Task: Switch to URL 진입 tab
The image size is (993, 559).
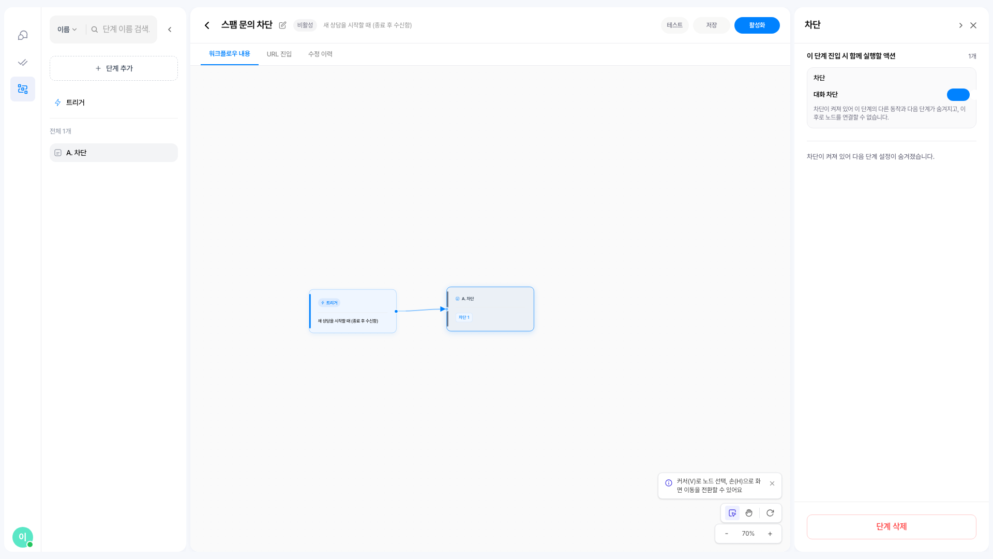Action: 279,54
